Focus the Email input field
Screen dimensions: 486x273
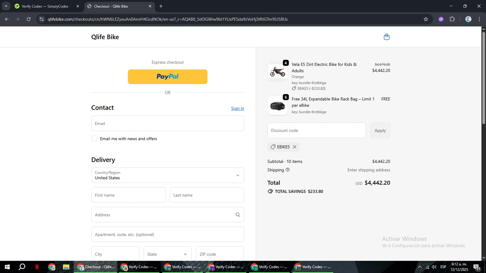click(x=168, y=123)
